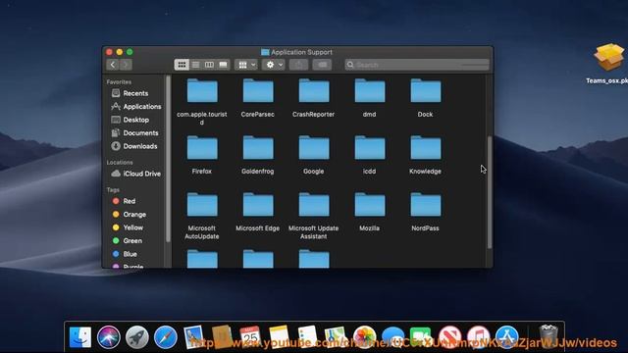The image size is (628, 353).
Task: Click the Application Support window title
Action: (301, 52)
